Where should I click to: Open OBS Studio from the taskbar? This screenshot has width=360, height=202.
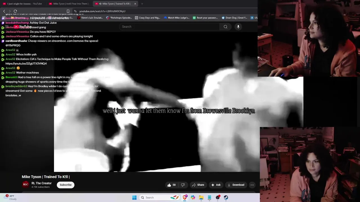[218, 198]
